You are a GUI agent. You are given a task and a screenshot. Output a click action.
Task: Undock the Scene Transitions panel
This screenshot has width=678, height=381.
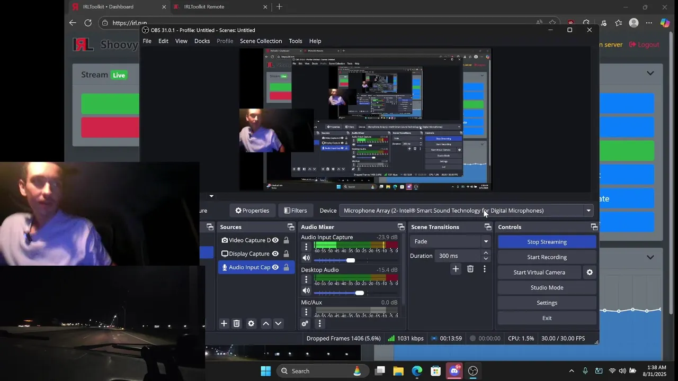point(488,227)
